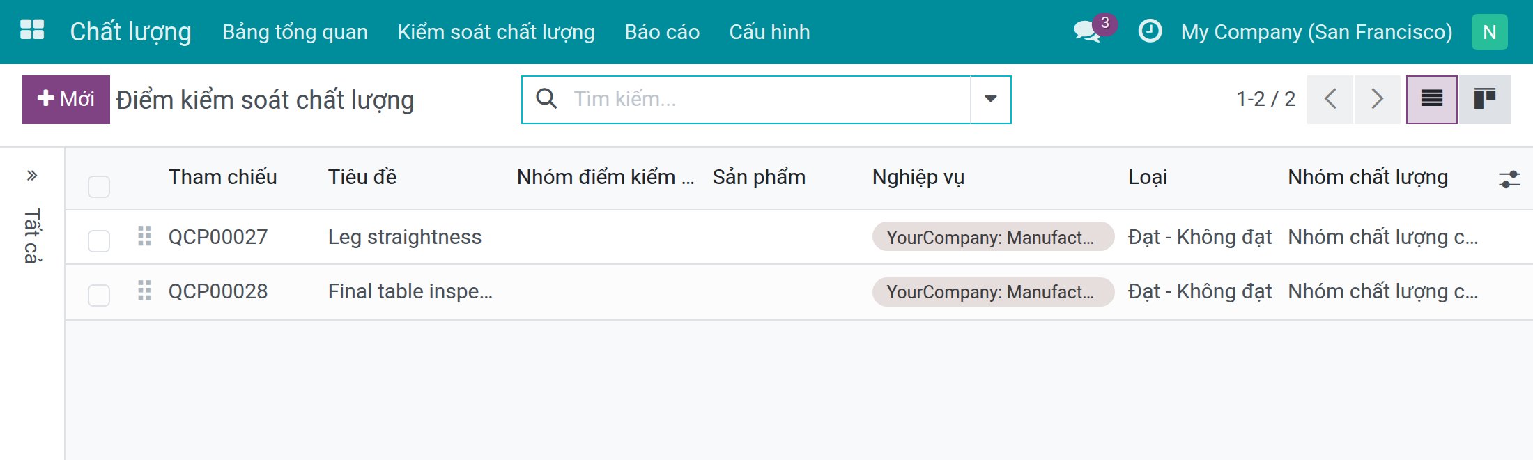Open record QCP00027
Image resolution: width=1533 pixels, height=460 pixels.
coord(217,237)
